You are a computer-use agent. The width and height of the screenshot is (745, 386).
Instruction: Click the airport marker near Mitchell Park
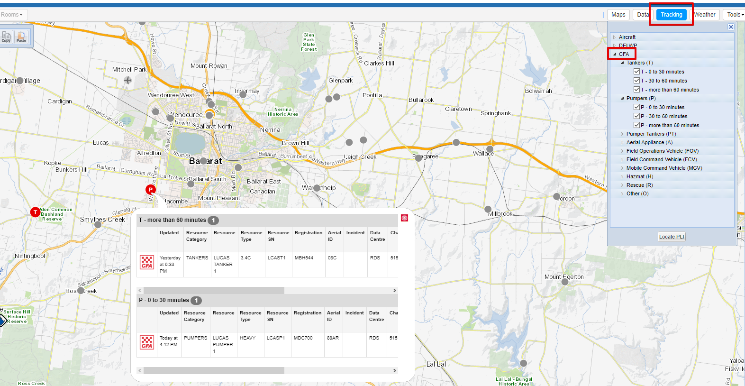click(128, 80)
